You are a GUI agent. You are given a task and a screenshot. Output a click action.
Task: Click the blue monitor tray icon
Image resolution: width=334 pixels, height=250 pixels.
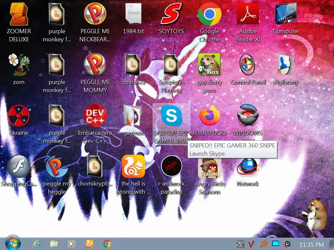pyautogui.click(x=275, y=243)
